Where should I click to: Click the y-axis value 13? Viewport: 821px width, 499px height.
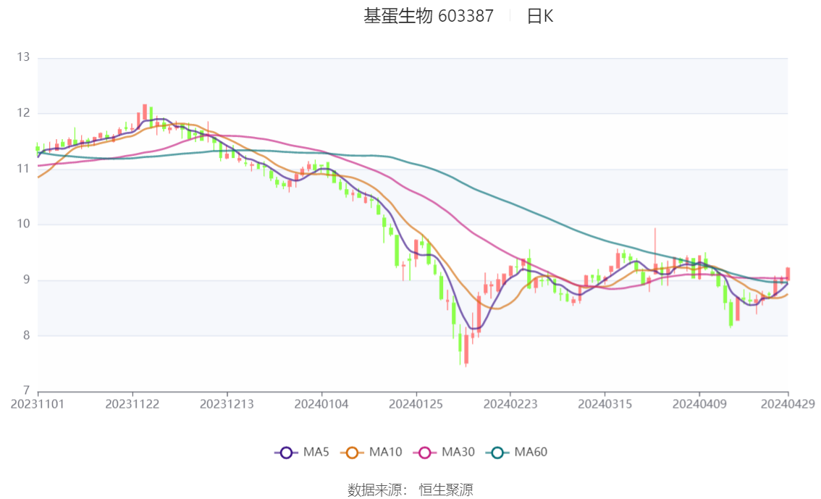[x=23, y=57]
